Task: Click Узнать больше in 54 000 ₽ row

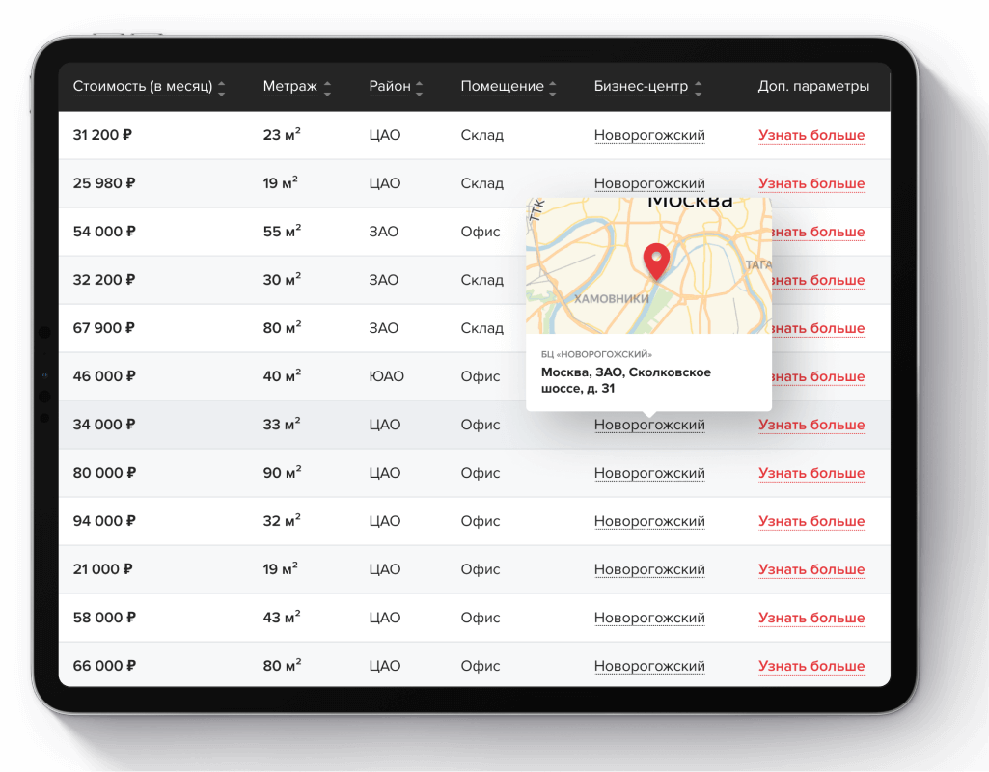Action: (819, 232)
